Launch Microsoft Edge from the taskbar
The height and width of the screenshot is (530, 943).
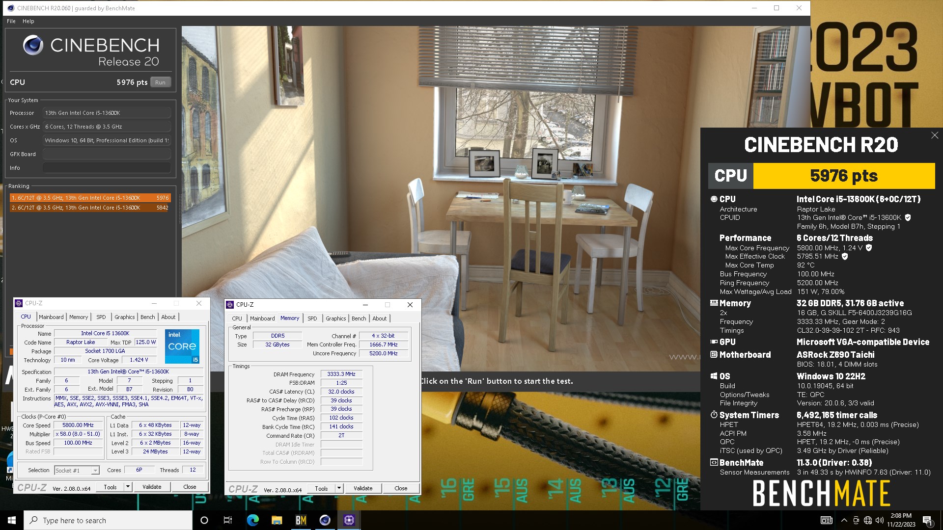(252, 520)
